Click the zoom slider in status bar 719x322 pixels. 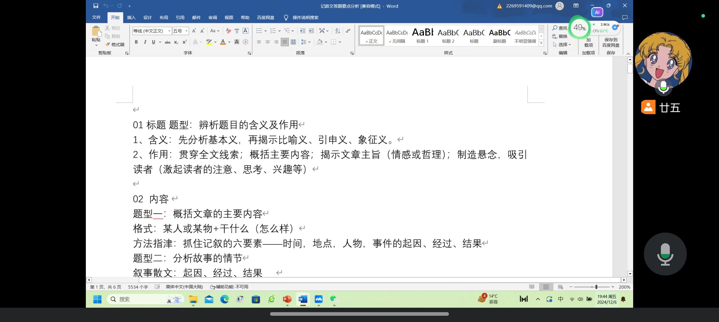coord(596,287)
